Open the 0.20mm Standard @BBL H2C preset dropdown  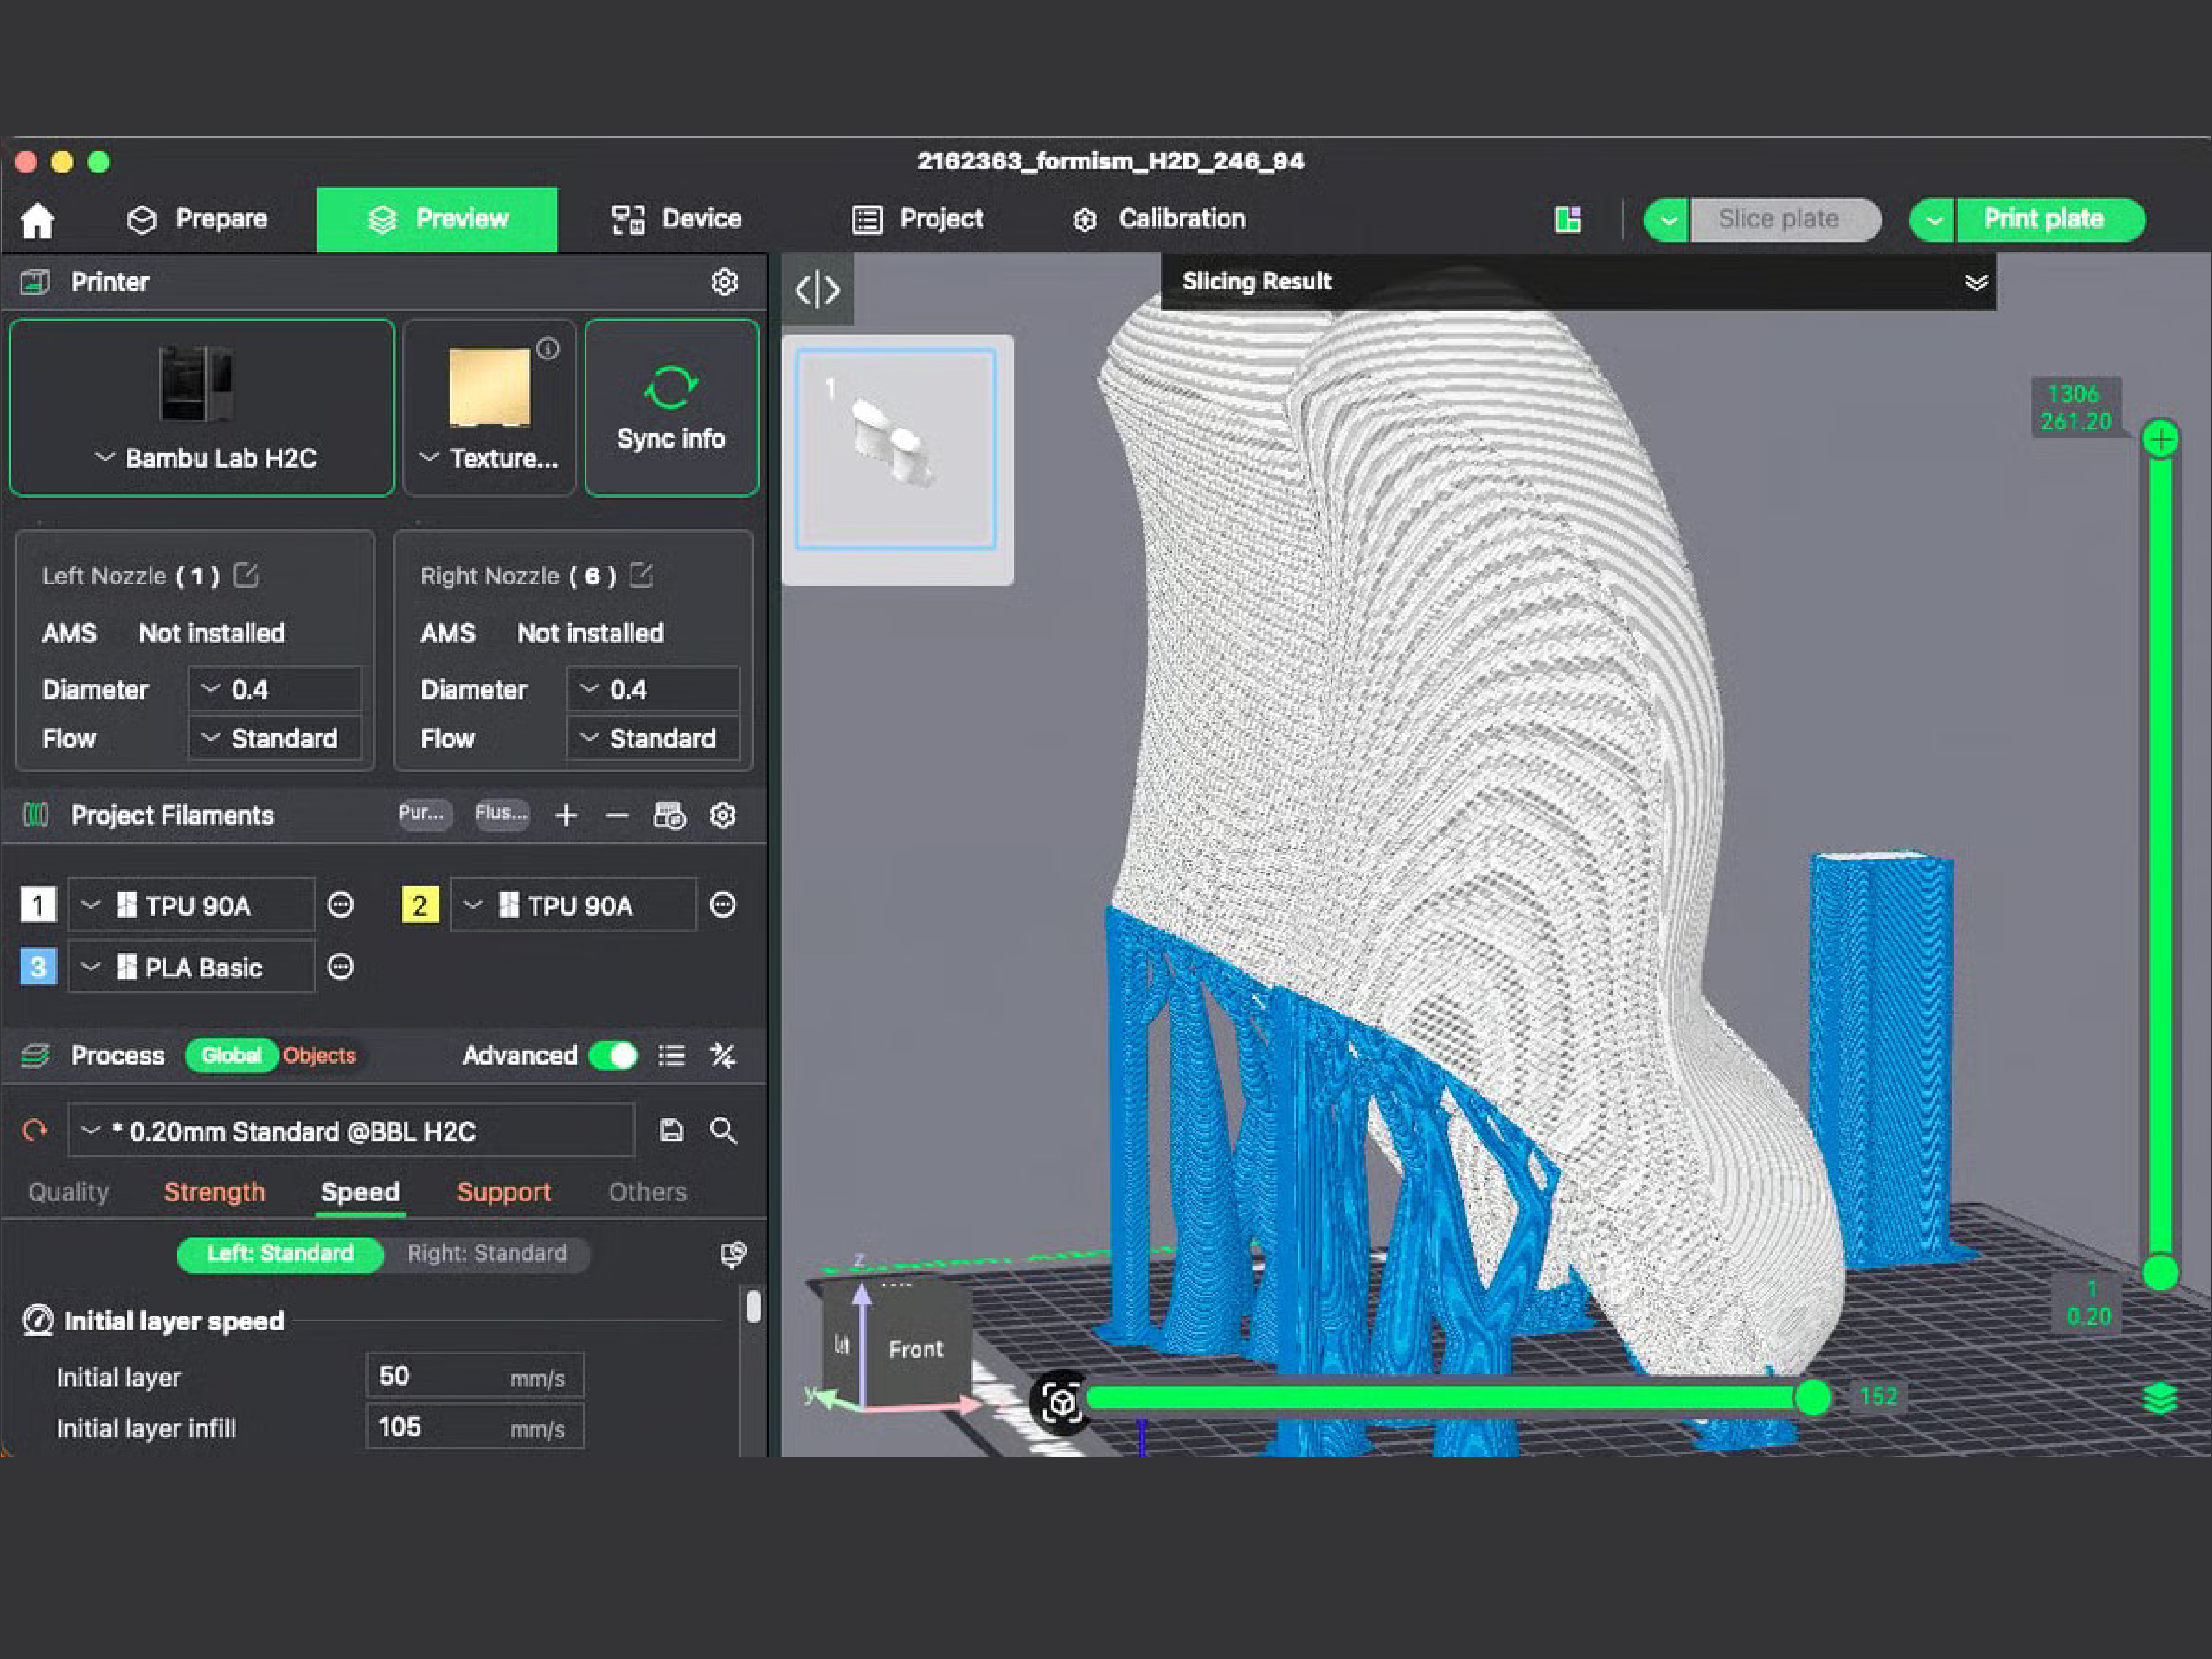351,1131
